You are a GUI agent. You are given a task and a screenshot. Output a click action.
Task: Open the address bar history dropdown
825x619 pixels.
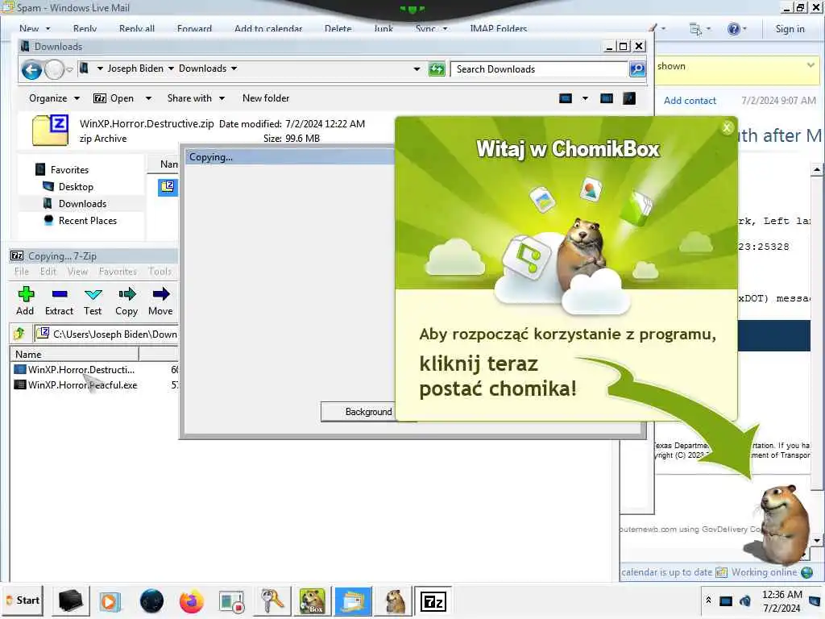point(417,69)
